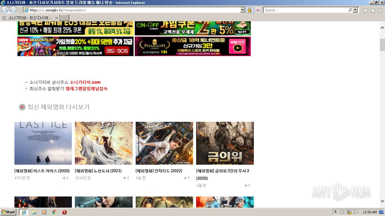Like 언차티드 with thumbs-up icon

click(185, 178)
